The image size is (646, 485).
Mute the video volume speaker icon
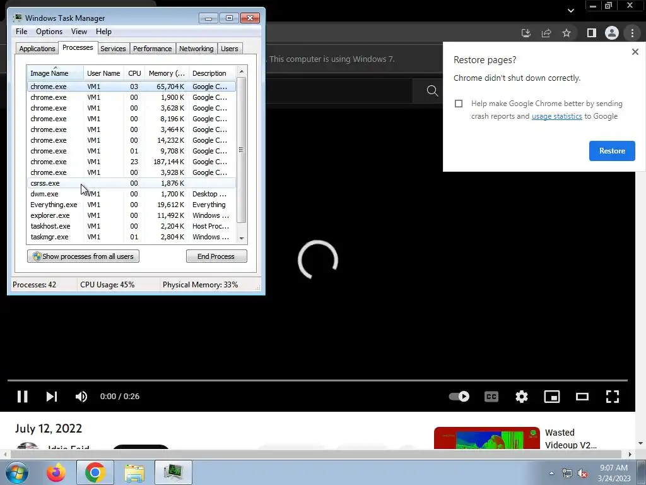81,397
